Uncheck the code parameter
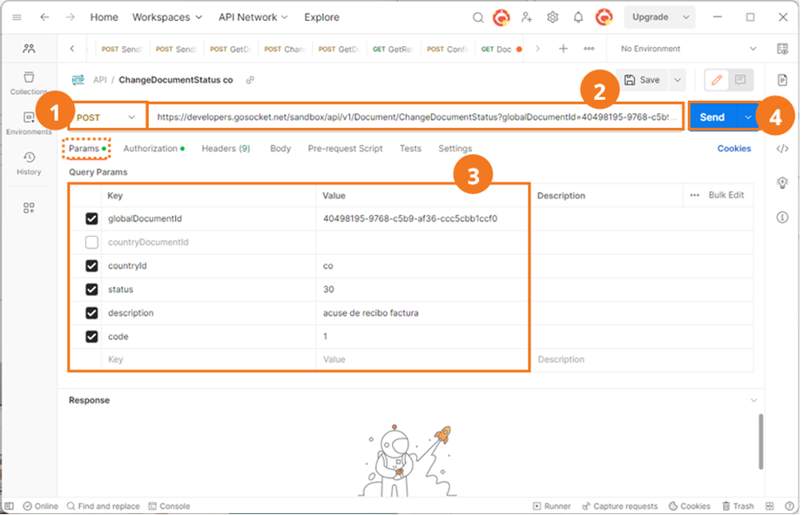 click(x=91, y=336)
